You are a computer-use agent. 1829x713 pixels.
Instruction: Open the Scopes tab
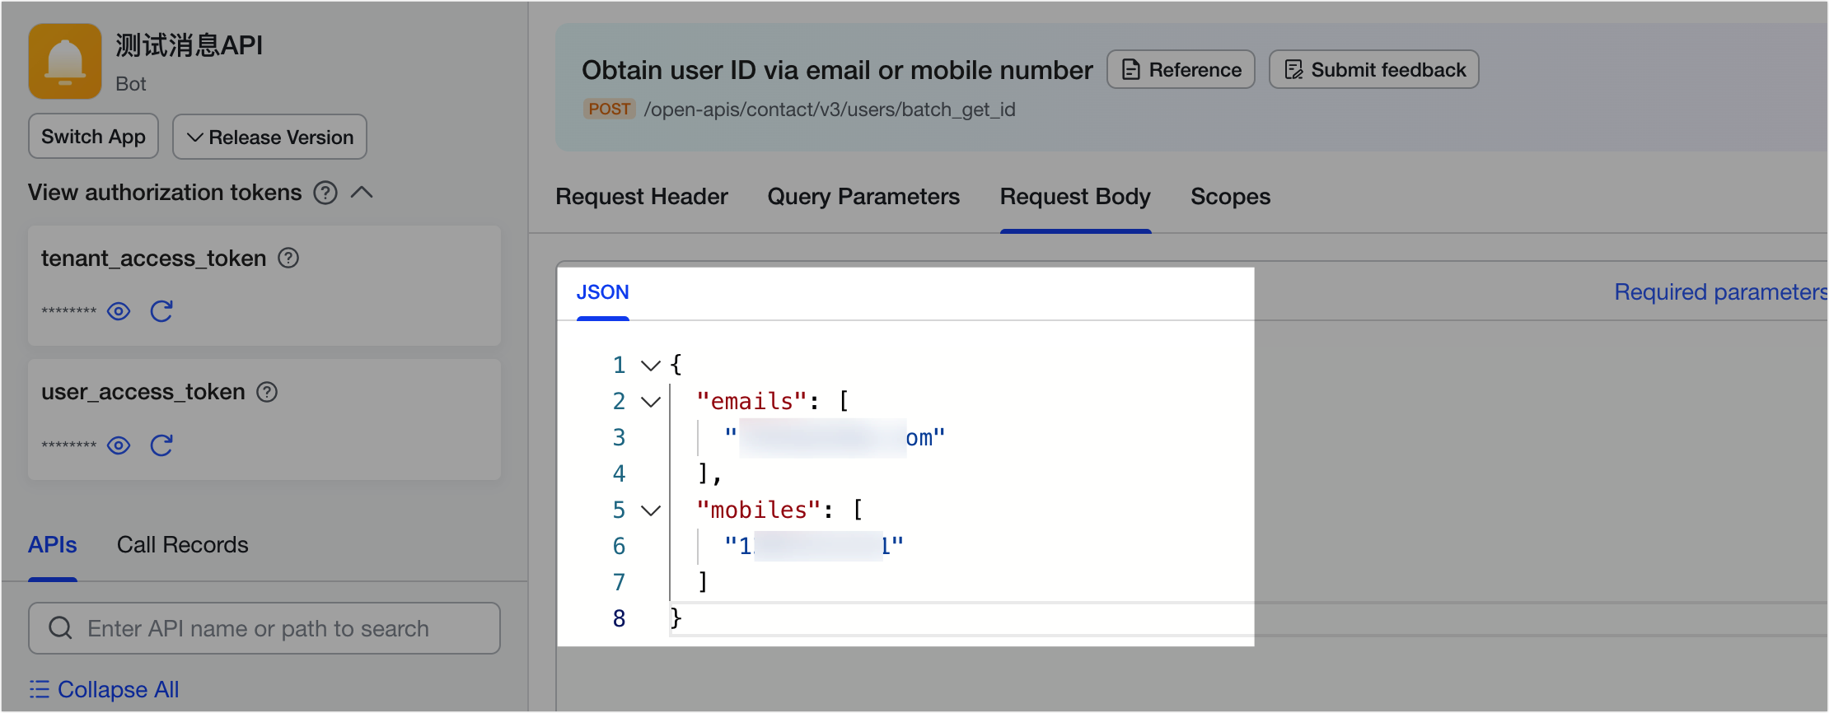pos(1230,197)
